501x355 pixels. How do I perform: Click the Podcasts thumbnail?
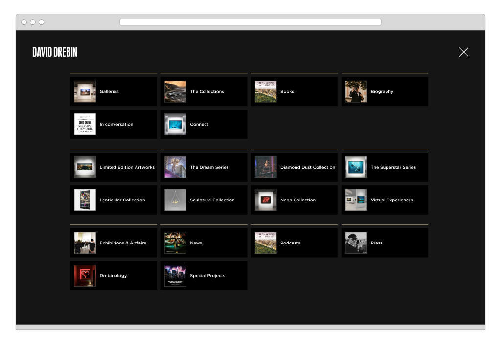[266, 243]
